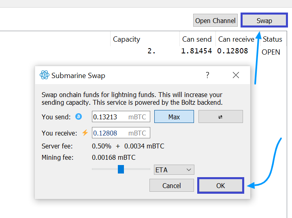This screenshot has height=218, width=292.
Task: Click the lightning bolt icon beside You receive
Action: pyautogui.click(x=85, y=133)
